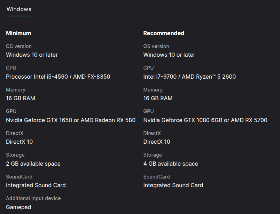Viewport: 280px width, 214px height.
Task: Click recommended Windows 10 or later text
Action: tap(169, 55)
